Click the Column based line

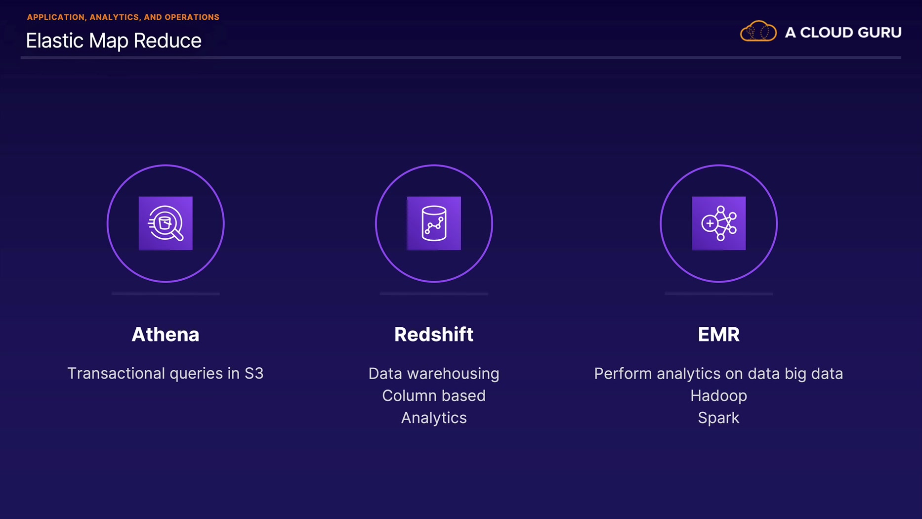[x=434, y=396]
